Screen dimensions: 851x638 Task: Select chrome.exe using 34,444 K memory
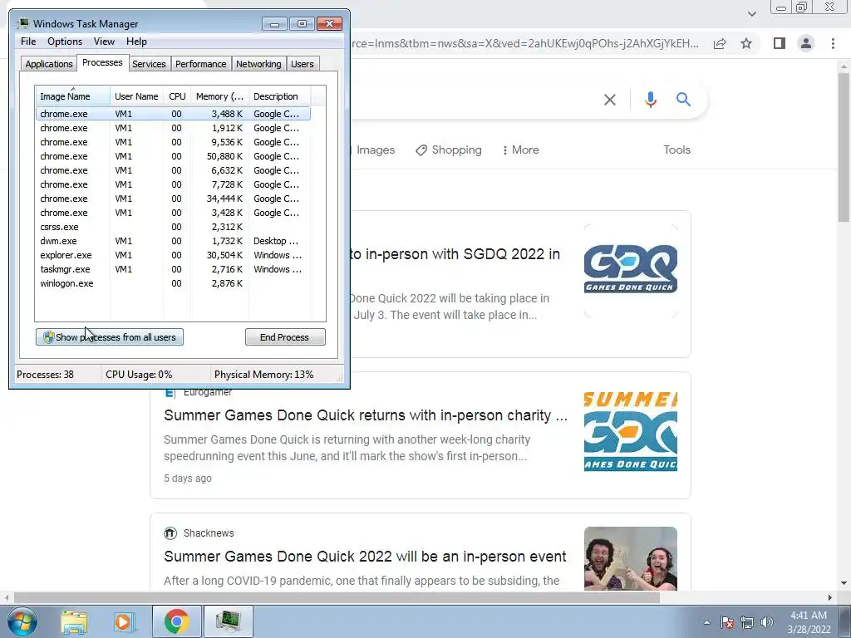point(173,199)
